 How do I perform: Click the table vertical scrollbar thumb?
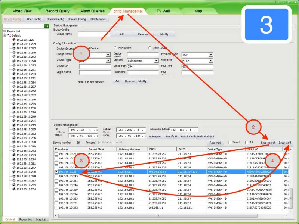(x=290, y=198)
